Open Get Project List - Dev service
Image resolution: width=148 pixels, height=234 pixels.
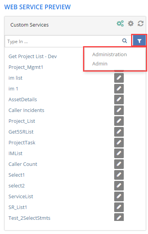33,57
